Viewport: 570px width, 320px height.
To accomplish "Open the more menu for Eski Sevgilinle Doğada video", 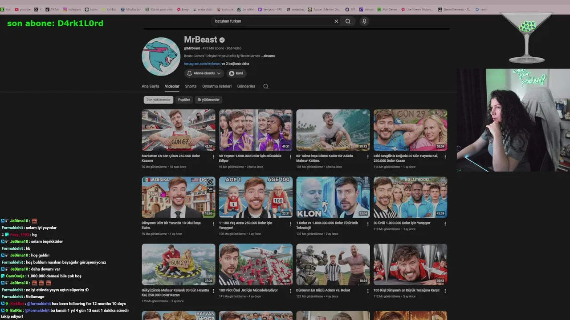I will pos(445,156).
